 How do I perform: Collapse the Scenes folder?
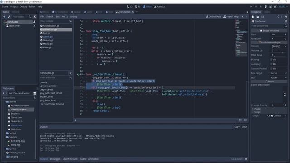(x=5, y=102)
